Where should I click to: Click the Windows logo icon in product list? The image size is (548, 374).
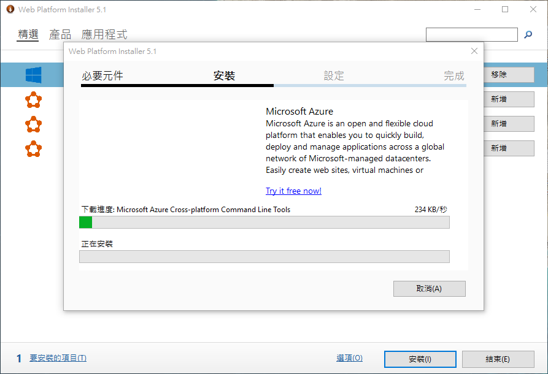pos(34,75)
